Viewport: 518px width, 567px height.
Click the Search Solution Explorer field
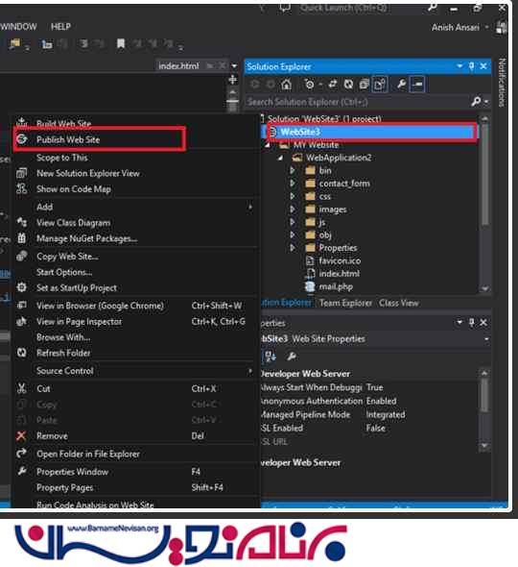click(x=358, y=102)
